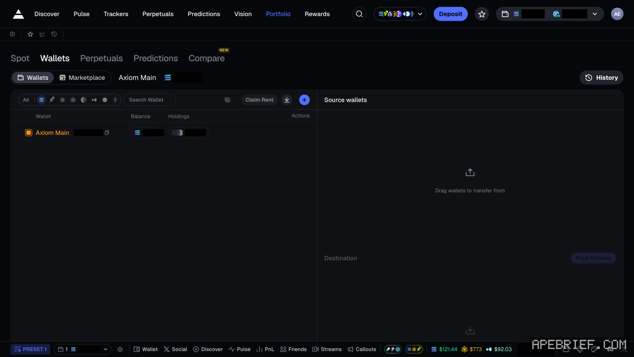Image resolution: width=634 pixels, height=357 pixels.
Task: Copy the Axiom Main wallet address
Action: (107, 133)
